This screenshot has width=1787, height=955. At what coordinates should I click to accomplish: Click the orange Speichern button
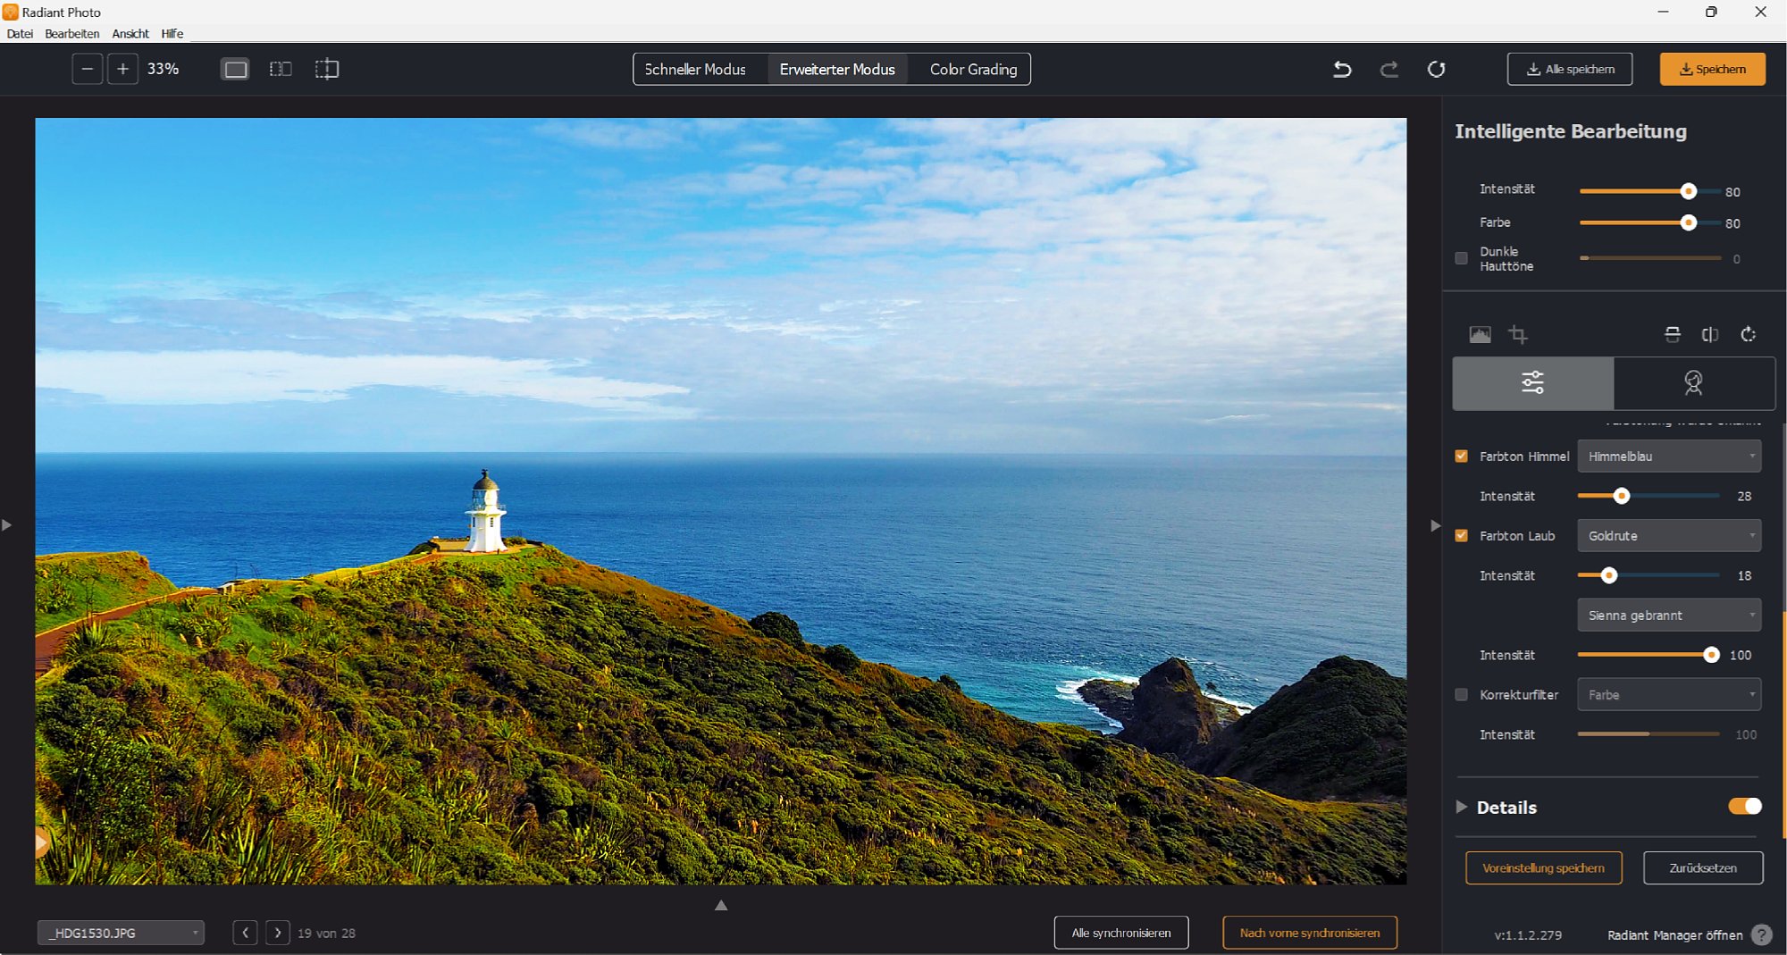(1712, 69)
